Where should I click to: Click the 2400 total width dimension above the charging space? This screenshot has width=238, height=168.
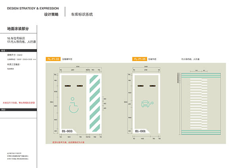146,67
